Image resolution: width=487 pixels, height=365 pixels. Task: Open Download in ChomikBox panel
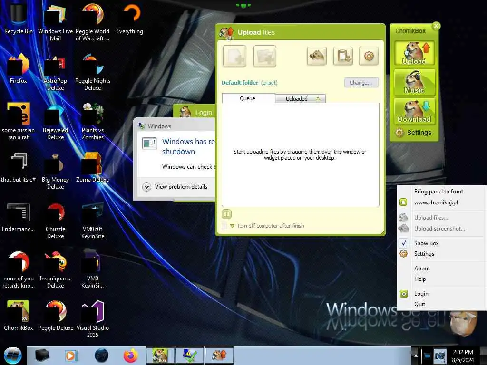click(x=414, y=111)
